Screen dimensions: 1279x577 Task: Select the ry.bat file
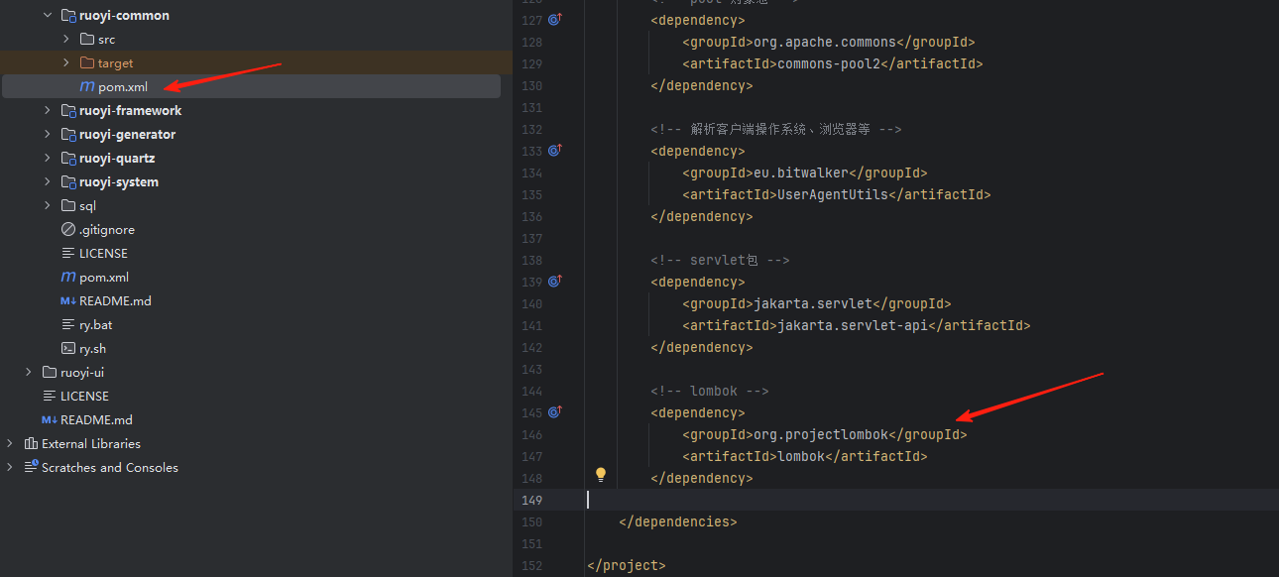point(95,324)
